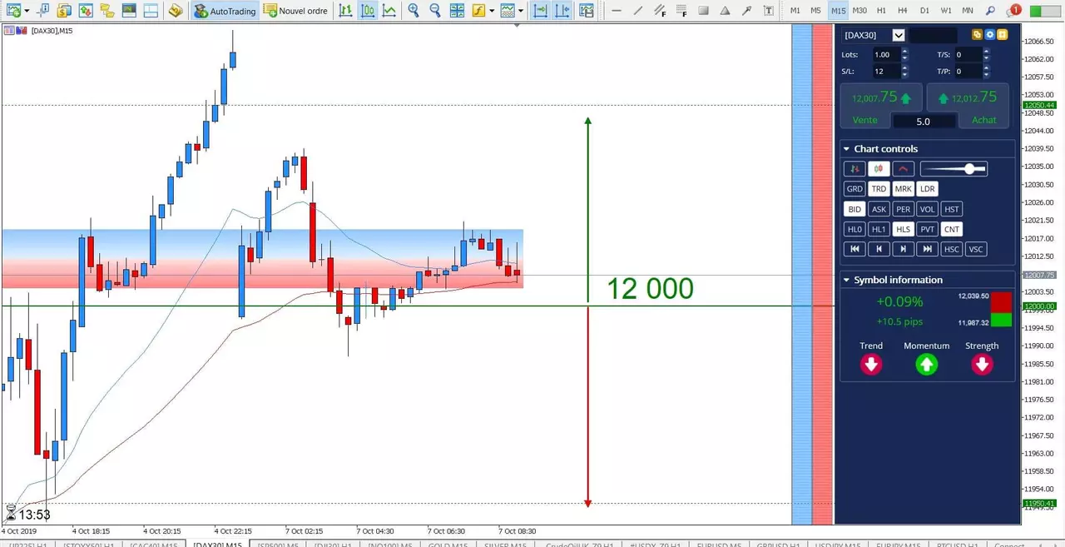Image resolution: width=1065 pixels, height=547 pixels.
Task: Select the draw trendline tool
Action: coord(639,11)
